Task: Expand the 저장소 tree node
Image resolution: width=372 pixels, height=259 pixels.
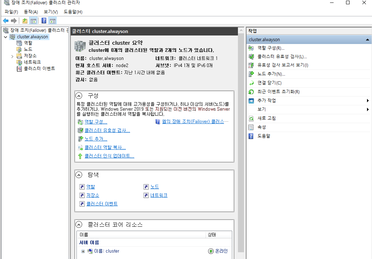Action: click(12, 56)
